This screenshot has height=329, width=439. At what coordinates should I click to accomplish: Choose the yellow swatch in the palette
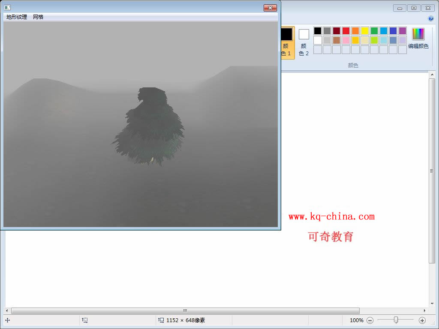364,31
